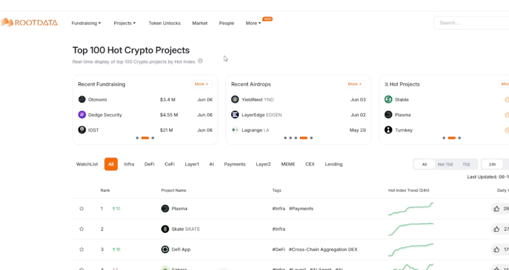The image size is (509, 270).
Task: Expand the Projects menu
Action: pos(125,23)
